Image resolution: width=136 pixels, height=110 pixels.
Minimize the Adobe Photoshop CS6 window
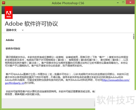click(x=118, y=3)
